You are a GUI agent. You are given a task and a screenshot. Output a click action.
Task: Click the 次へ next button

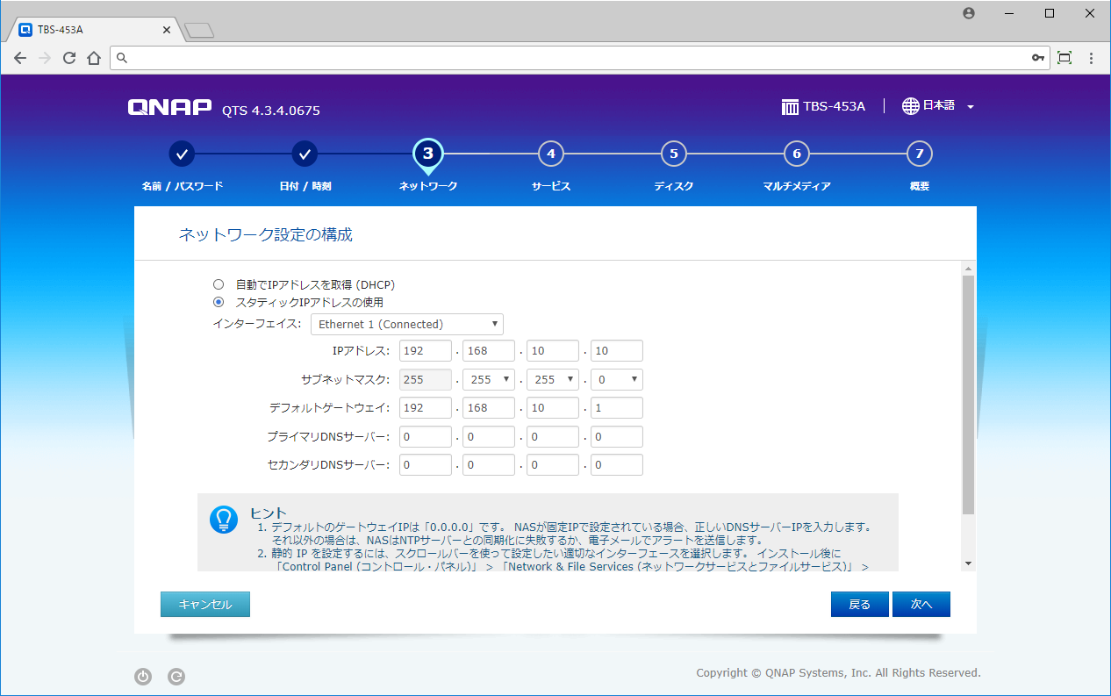tap(921, 604)
